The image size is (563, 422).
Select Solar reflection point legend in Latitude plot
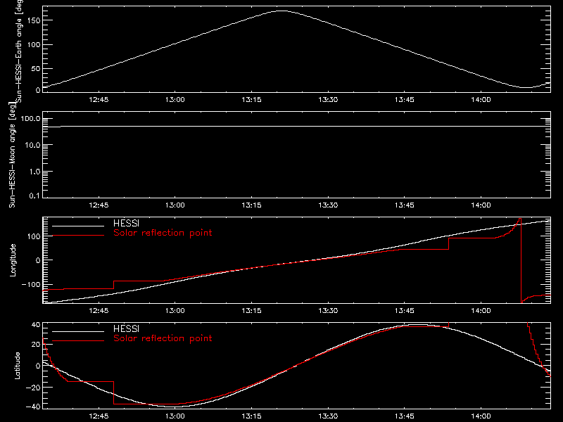click(163, 338)
